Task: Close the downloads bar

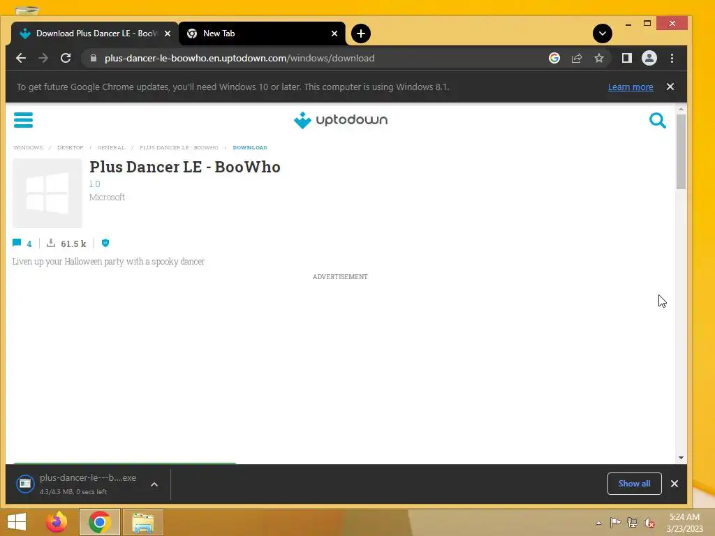Action: tap(675, 484)
